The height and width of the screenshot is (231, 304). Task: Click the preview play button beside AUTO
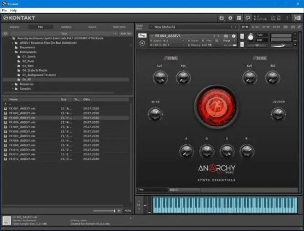[119, 211]
